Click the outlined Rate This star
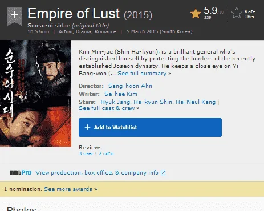This screenshot has height=211, width=264. pyautogui.click(x=237, y=13)
